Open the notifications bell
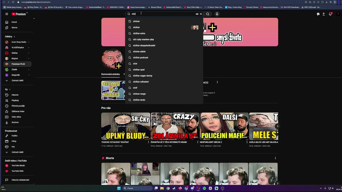342x192 pixels. (330, 14)
